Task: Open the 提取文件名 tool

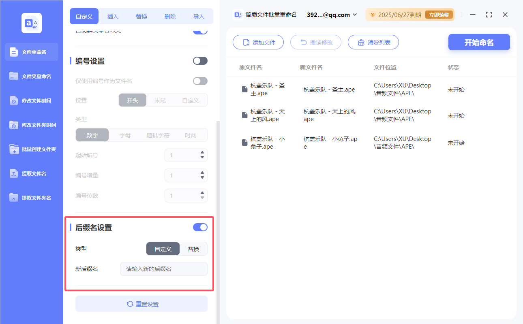Action: click(31, 173)
